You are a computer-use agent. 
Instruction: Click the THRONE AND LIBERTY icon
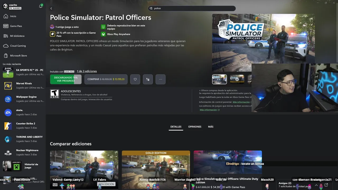[x=8, y=139]
